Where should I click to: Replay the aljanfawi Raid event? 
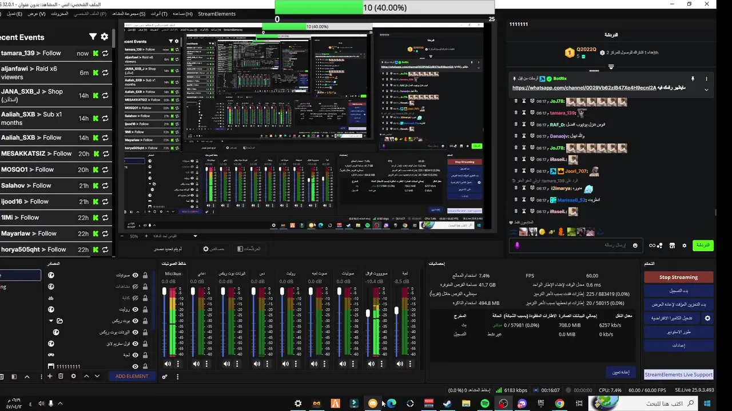(105, 72)
